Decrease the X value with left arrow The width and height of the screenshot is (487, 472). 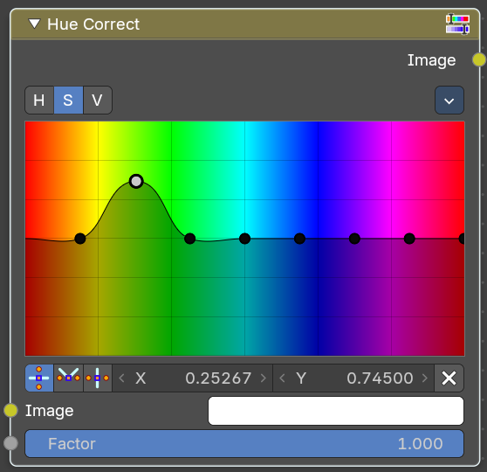[x=122, y=378]
